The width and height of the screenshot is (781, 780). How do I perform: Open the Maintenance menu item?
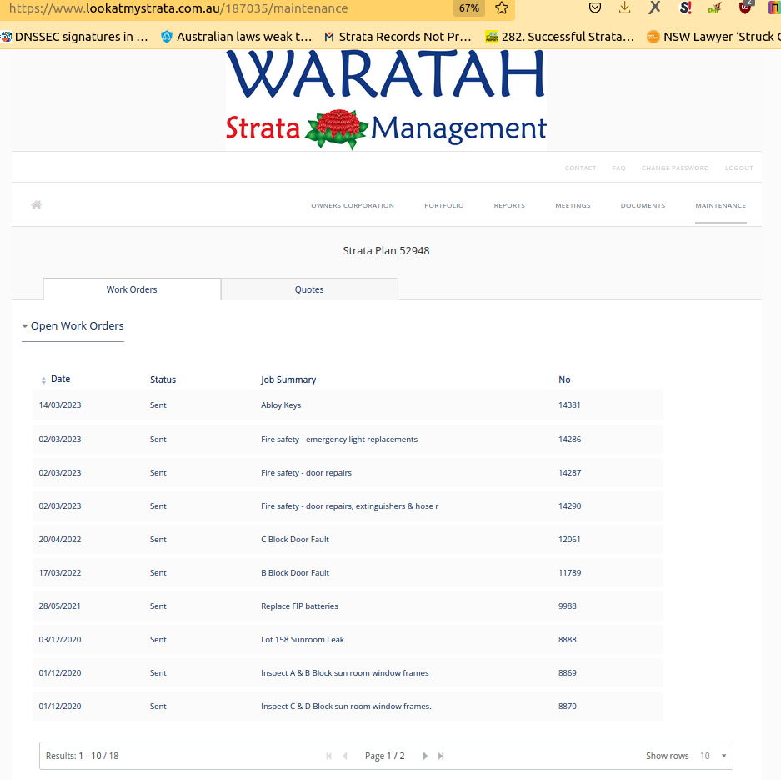point(721,205)
